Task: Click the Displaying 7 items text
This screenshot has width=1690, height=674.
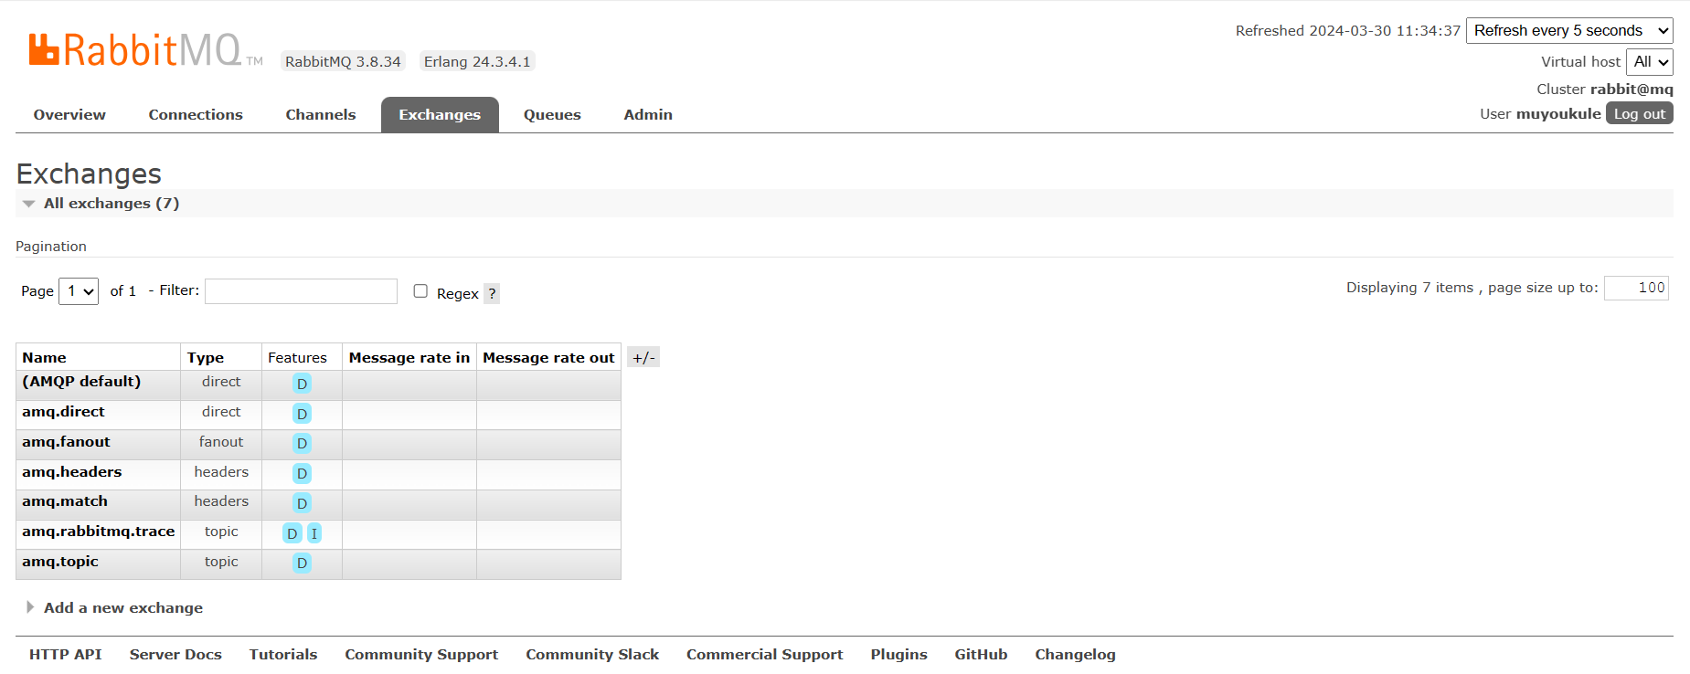Action: point(1409,288)
